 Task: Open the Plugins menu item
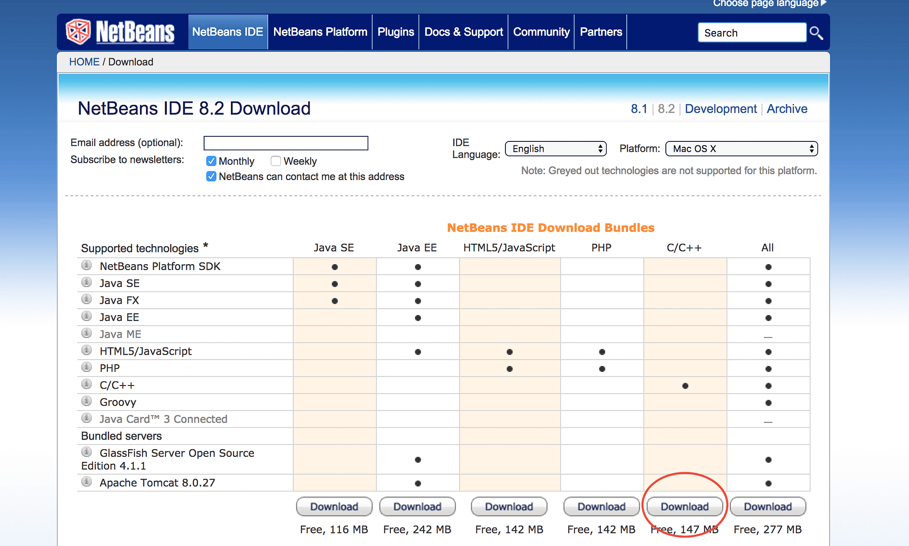click(395, 32)
